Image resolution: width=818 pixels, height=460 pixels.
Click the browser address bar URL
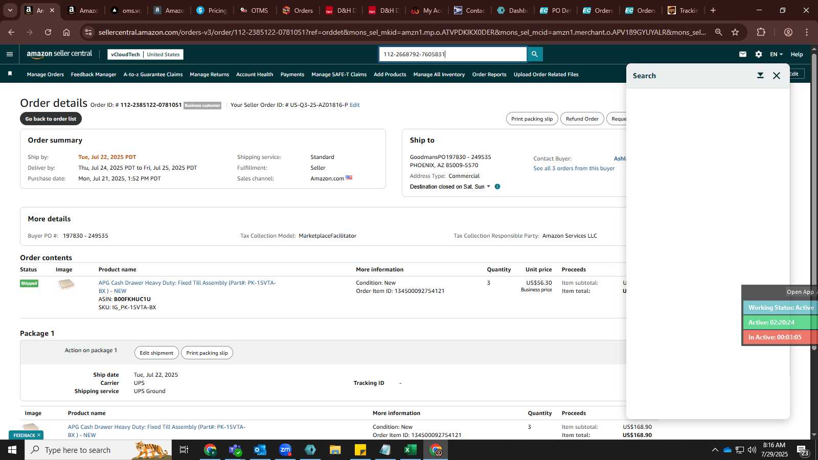click(x=402, y=32)
